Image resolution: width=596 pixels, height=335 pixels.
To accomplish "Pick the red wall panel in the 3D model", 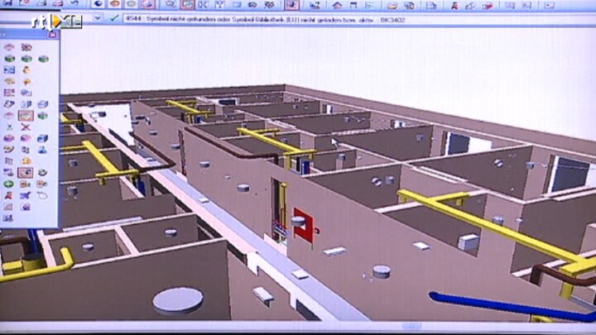I will (x=303, y=225).
